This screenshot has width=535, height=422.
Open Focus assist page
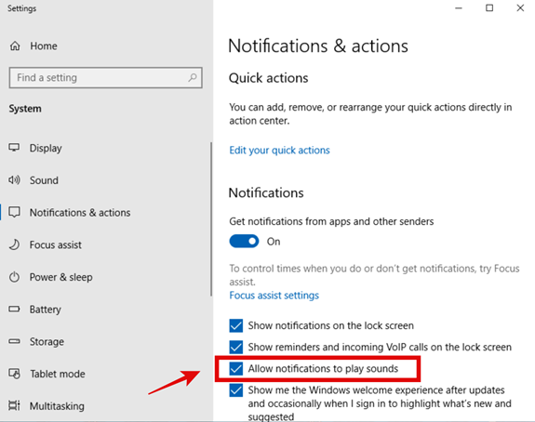coord(55,244)
